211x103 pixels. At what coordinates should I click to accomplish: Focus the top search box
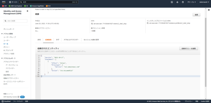49,2
